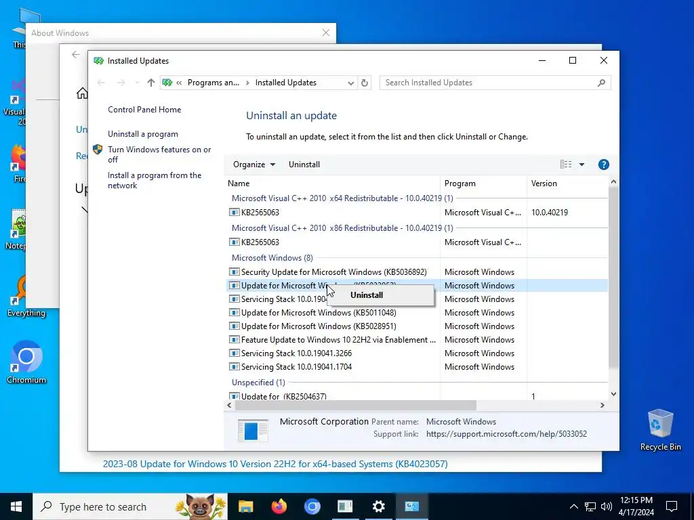
Task: Go up one level with Up arrow
Action: pos(151,83)
